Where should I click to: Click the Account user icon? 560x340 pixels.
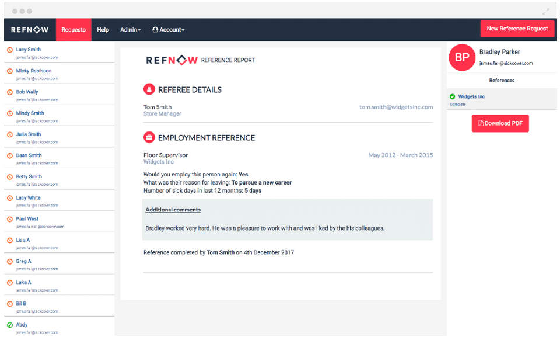pyautogui.click(x=155, y=30)
